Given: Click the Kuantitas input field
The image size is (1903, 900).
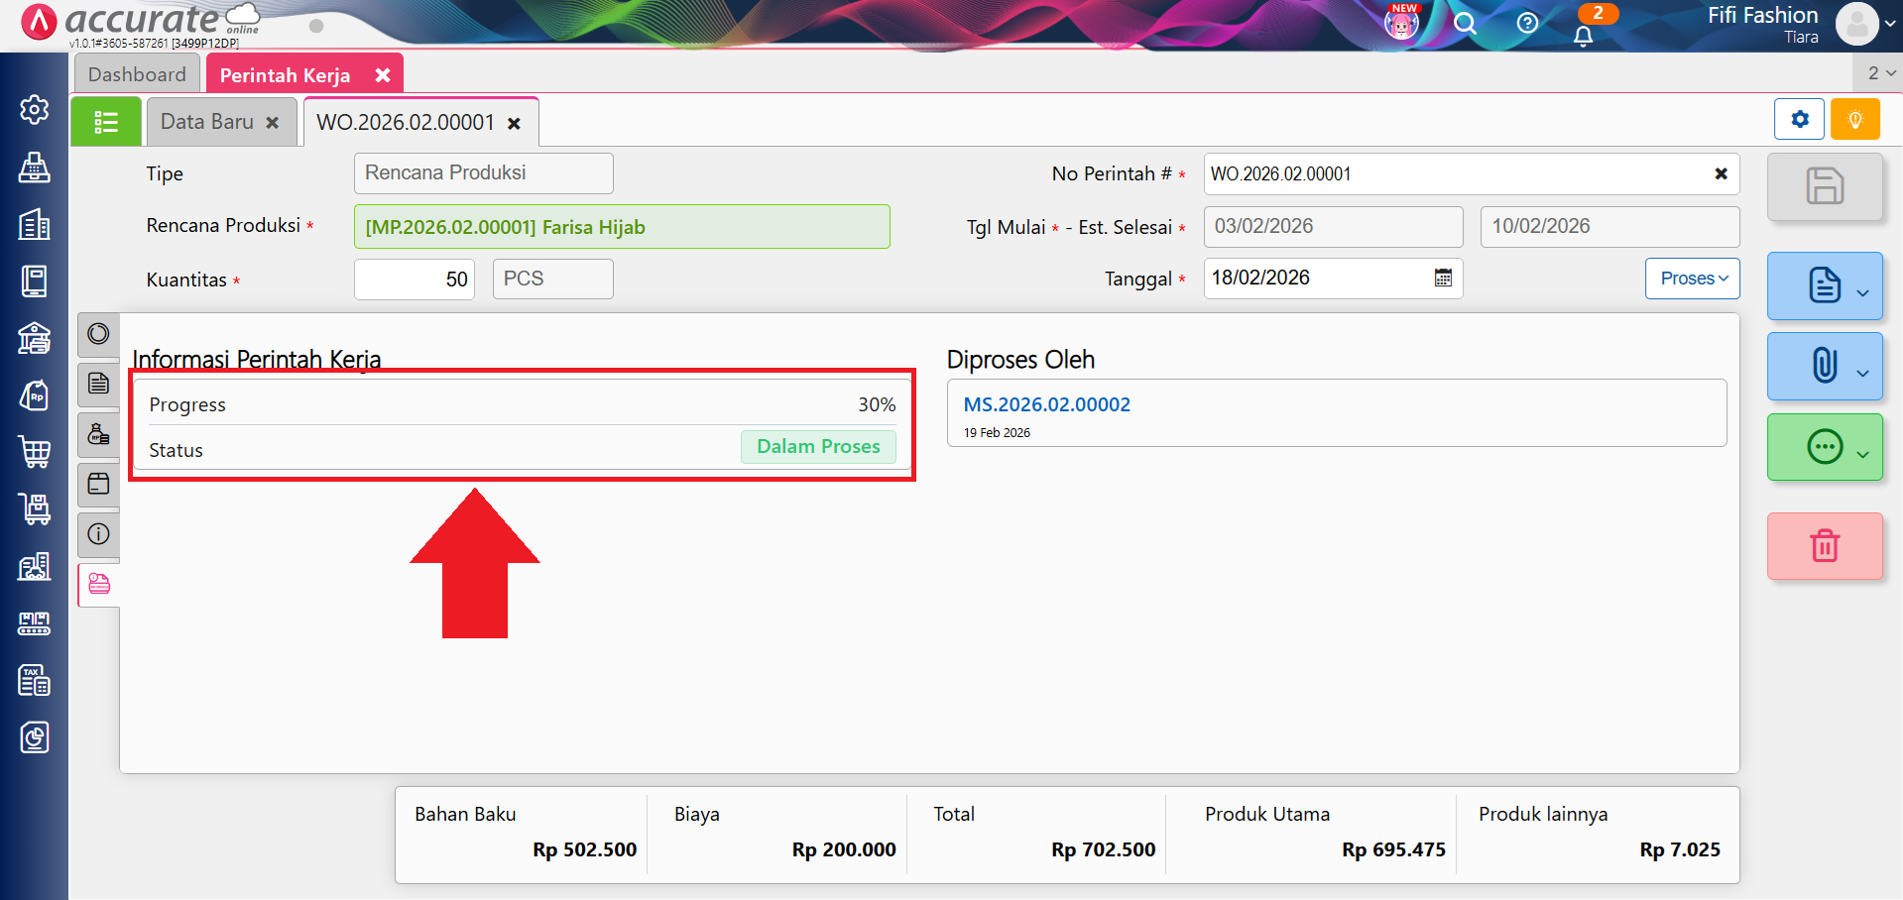Looking at the screenshot, I should (415, 280).
